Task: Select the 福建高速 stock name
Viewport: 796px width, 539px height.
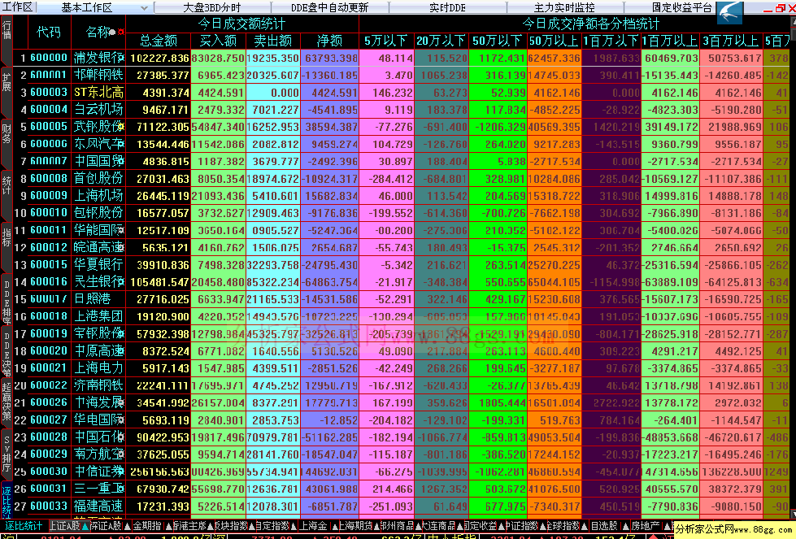Action: [x=98, y=506]
